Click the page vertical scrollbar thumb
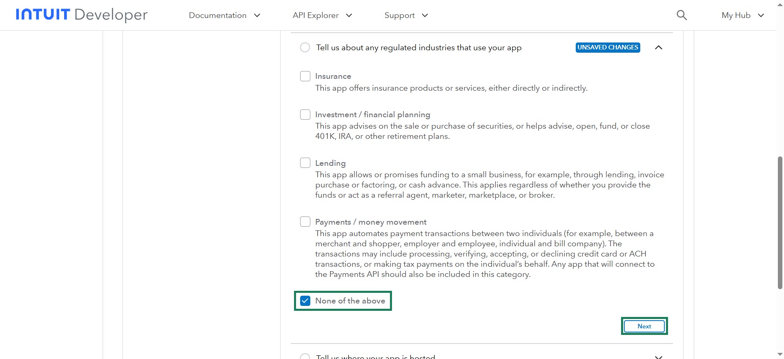Viewport: 784px width, 359px height. (x=780, y=223)
